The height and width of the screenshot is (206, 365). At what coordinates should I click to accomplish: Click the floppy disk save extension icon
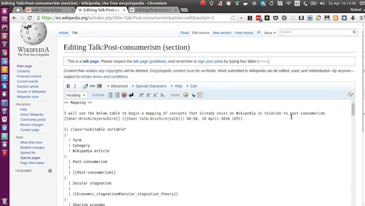coord(327,18)
